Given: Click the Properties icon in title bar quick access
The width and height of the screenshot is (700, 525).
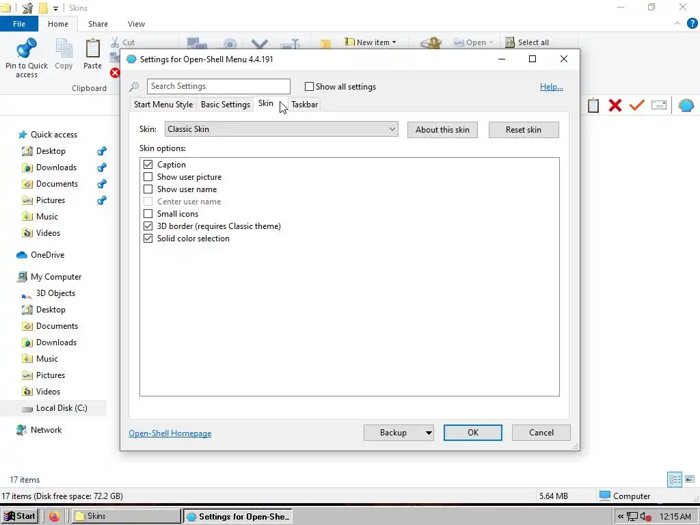Looking at the screenshot, I should 27,8.
